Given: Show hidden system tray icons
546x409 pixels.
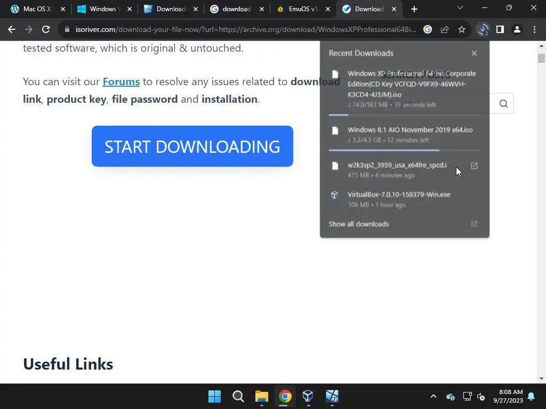Looking at the screenshot, I should [x=433, y=396].
